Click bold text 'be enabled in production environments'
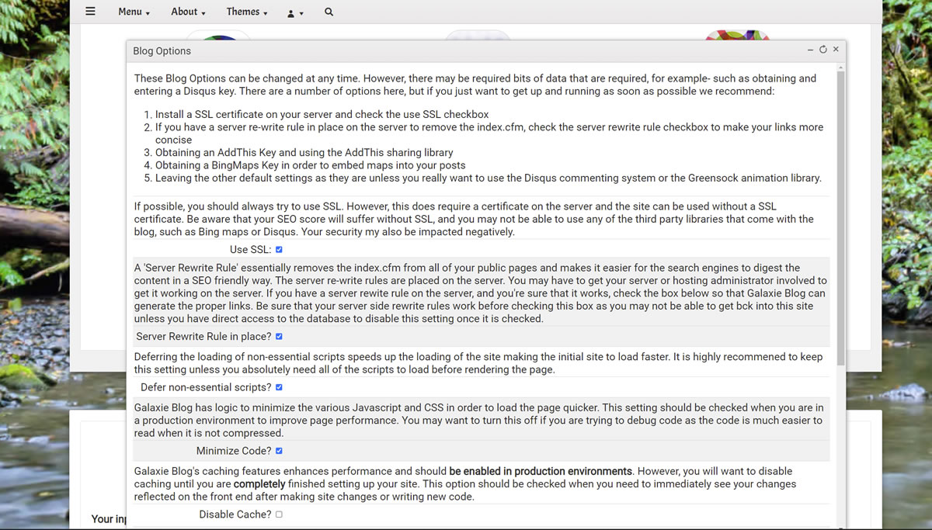 coord(541,471)
